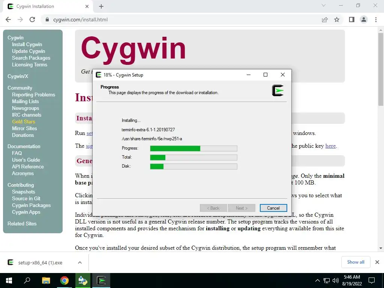
Task: Click the Total progress bar
Action: point(193,157)
